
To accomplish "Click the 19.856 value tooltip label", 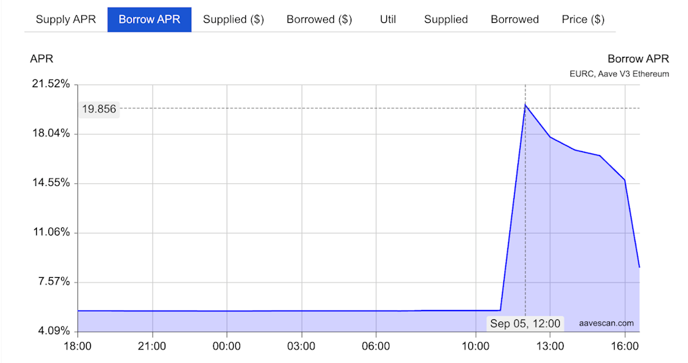I will (99, 109).
